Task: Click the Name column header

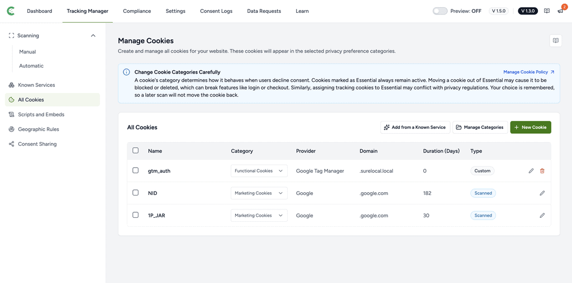Action: 155,151
